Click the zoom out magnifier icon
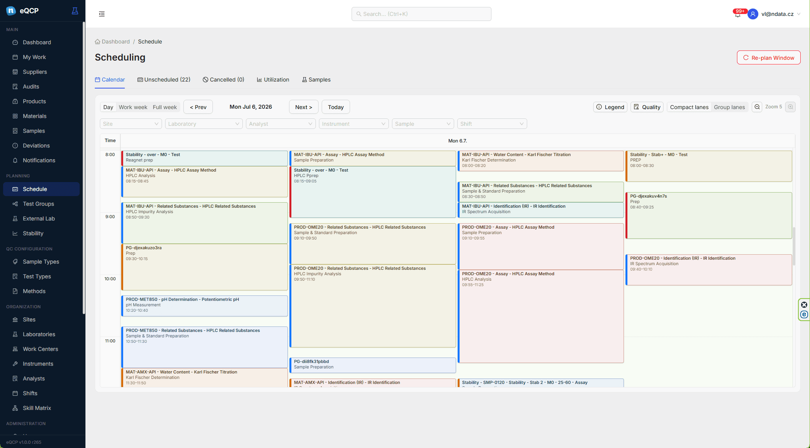 coord(757,107)
